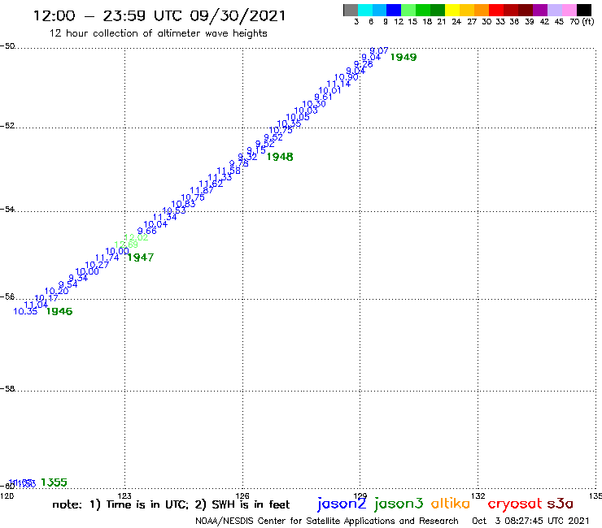The width and height of the screenshot is (602, 528).
Task: Click the '12 hour collection' subtitle
Action: point(158,33)
